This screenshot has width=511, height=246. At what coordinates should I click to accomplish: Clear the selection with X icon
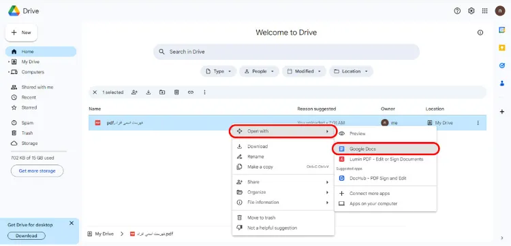tap(95, 92)
